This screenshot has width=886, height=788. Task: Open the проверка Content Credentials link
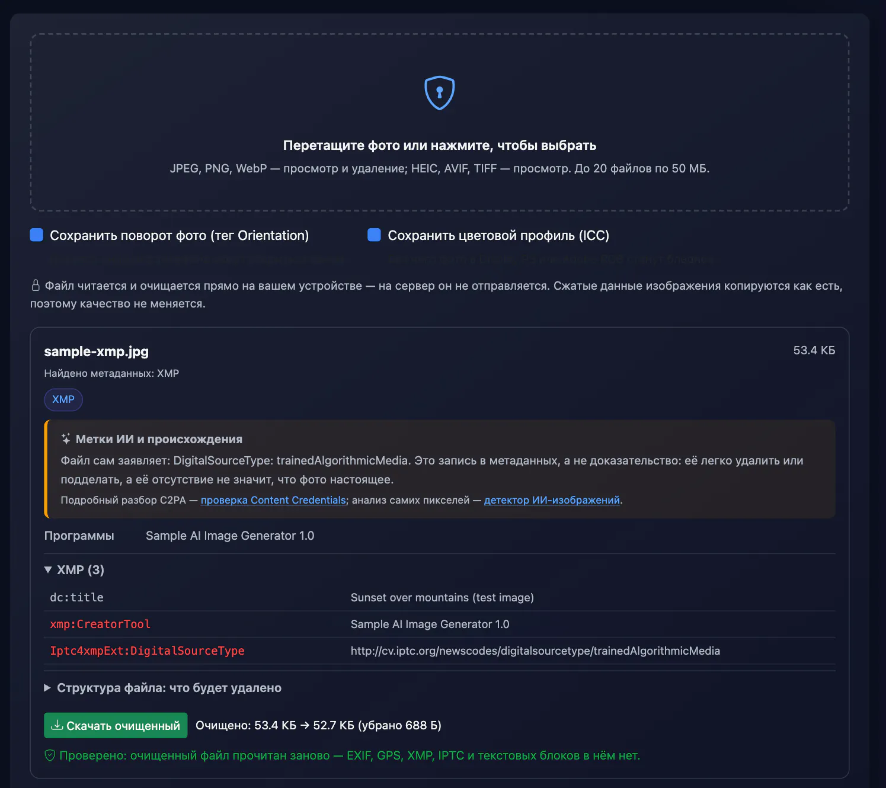pyautogui.click(x=273, y=500)
